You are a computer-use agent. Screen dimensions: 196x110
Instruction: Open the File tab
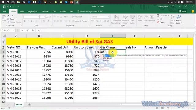(4, 11)
